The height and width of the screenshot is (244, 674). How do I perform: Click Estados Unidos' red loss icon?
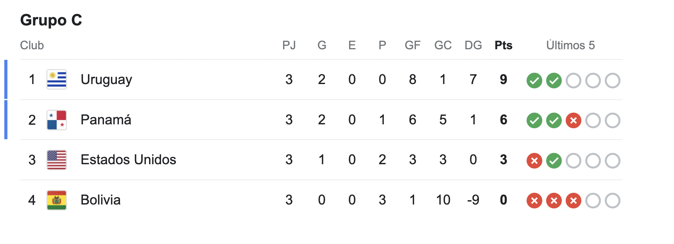534,161
